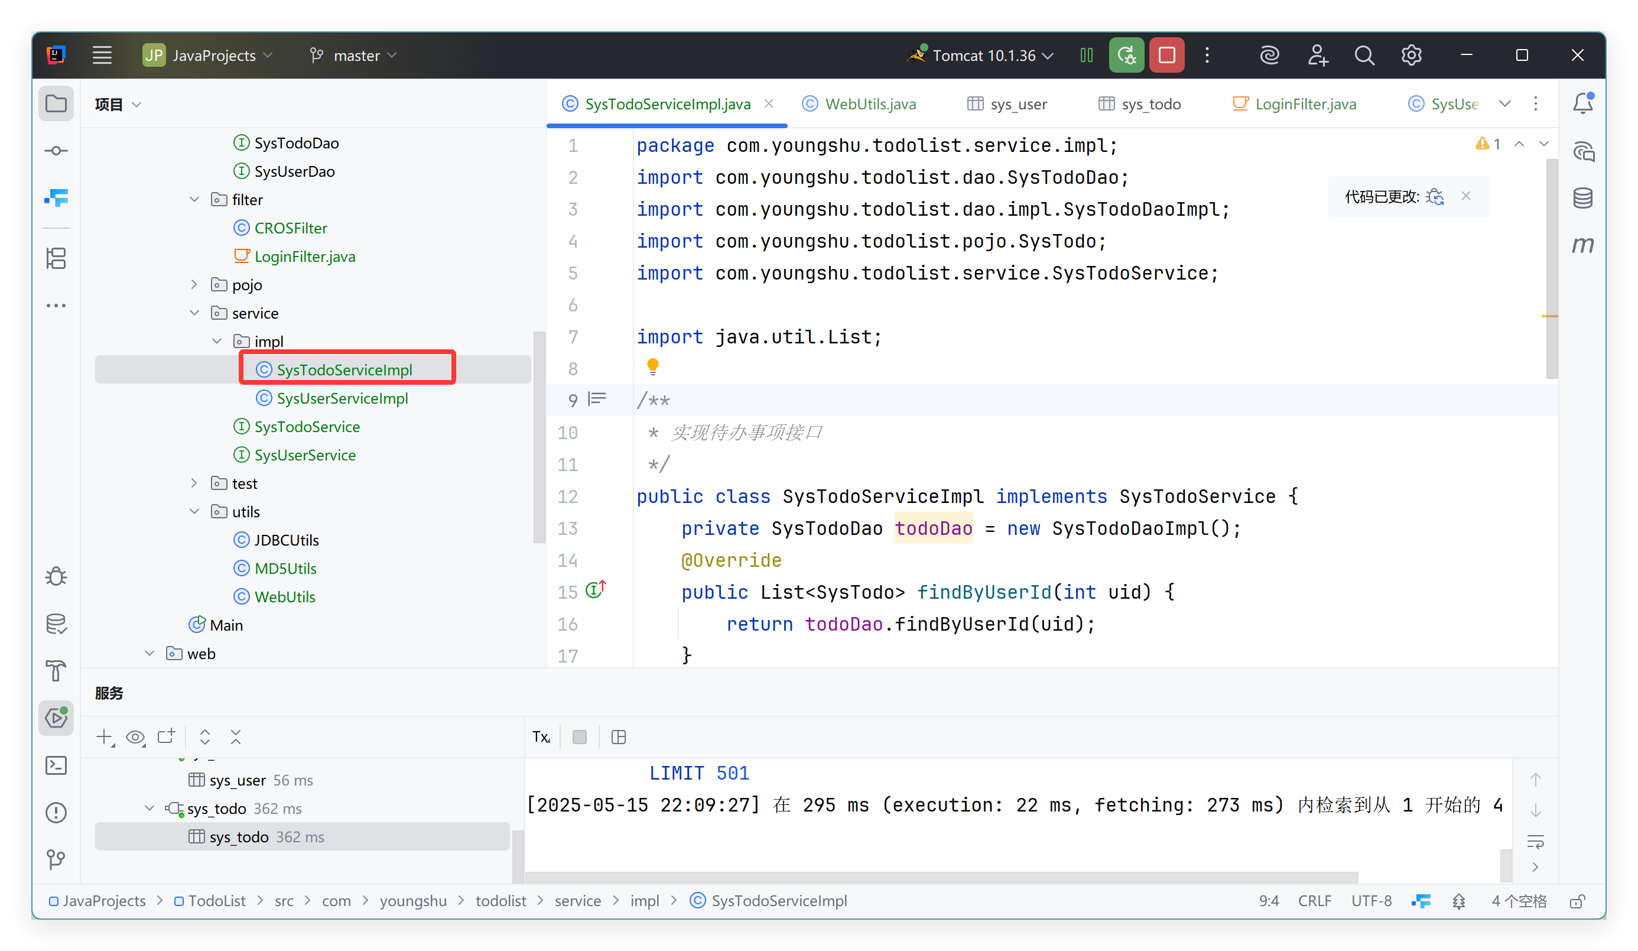Click CRLF line separator in status bar

tap(1314, 901)
